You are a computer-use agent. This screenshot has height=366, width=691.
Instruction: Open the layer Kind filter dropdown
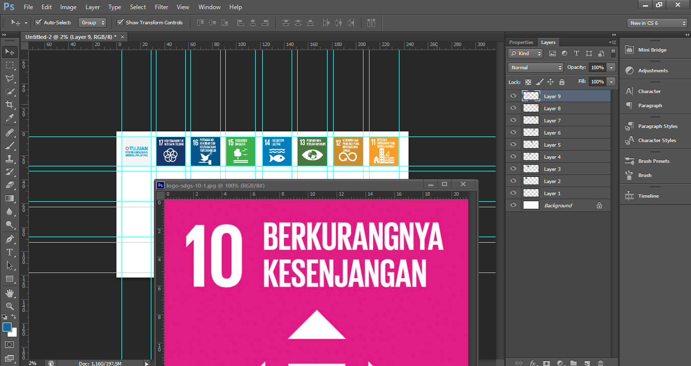[x=525, y=53]
